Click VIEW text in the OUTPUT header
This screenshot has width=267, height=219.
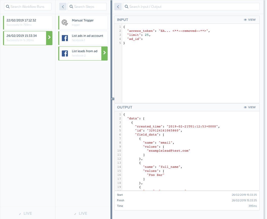(x=252, y=107)
